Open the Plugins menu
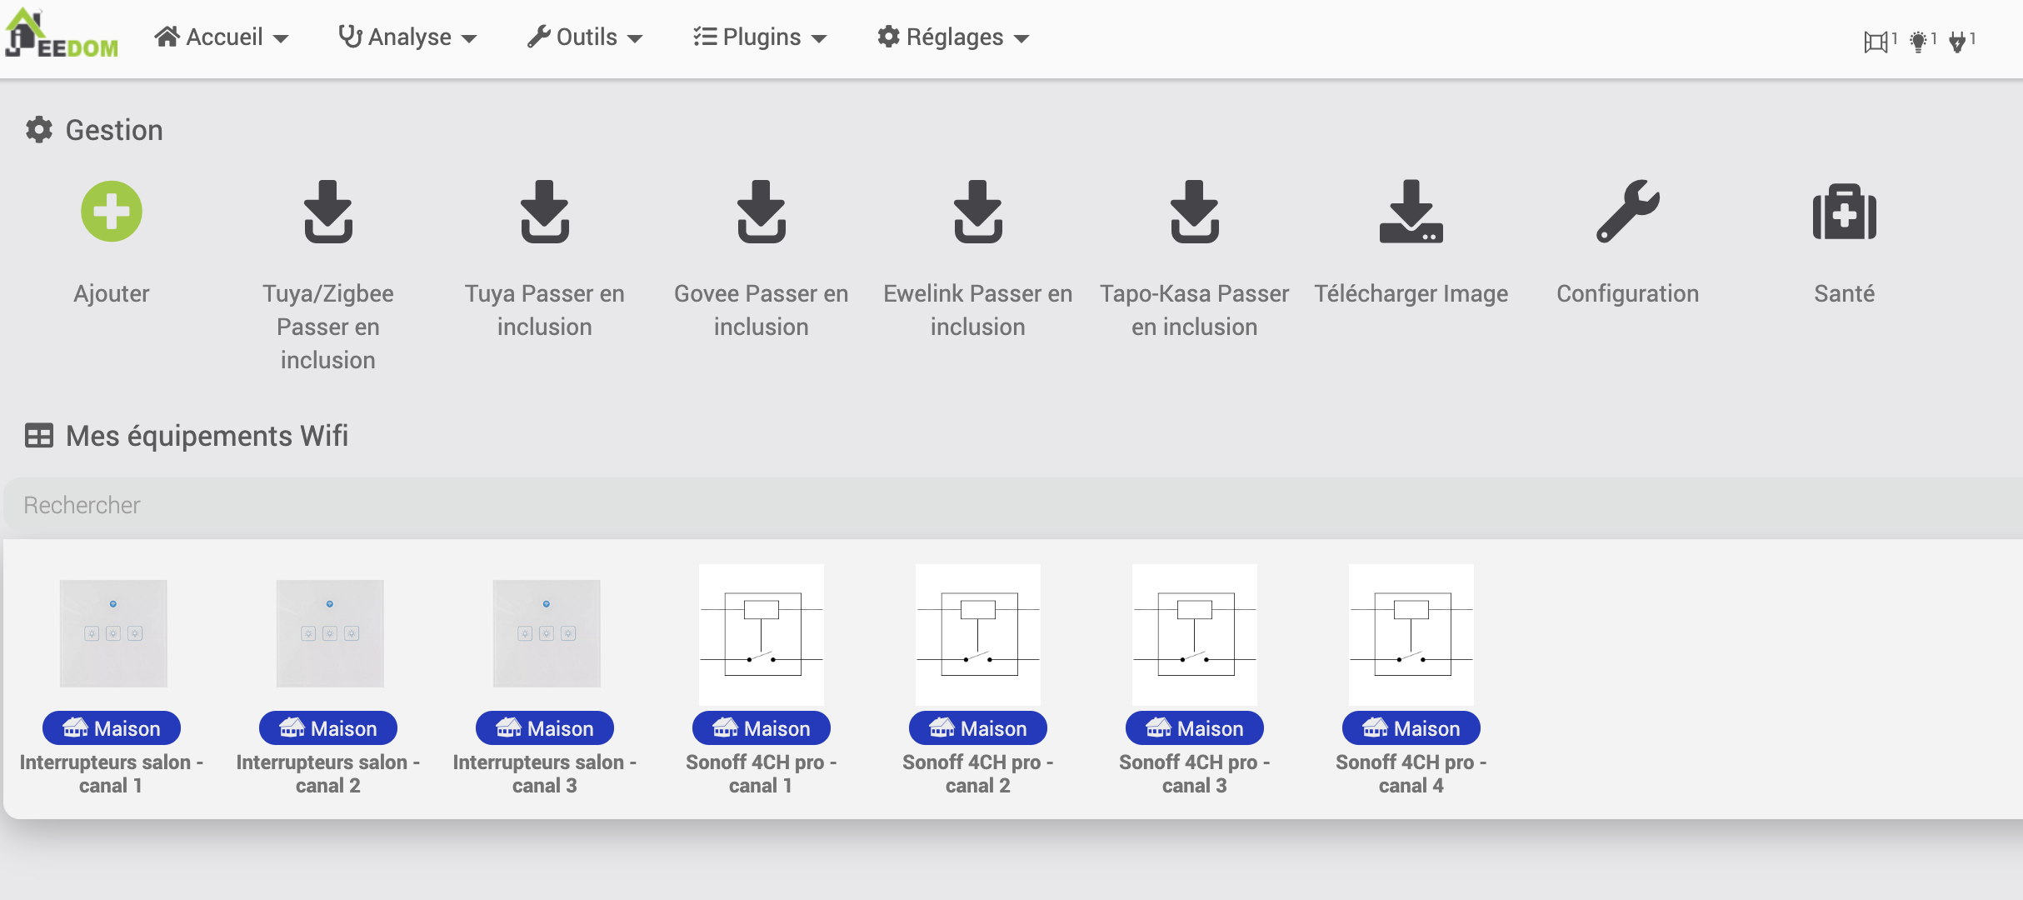 pyautogui.click(x=760, y=37)
